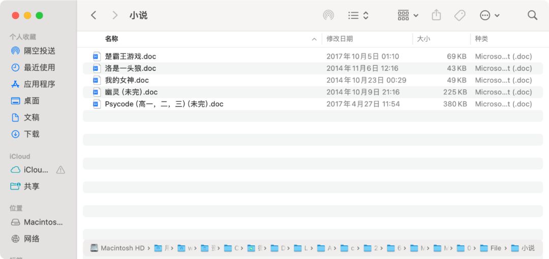Share selected item via toolbar share icon
The height and width of the screenshot is (259, 549).
pos(436,15)
